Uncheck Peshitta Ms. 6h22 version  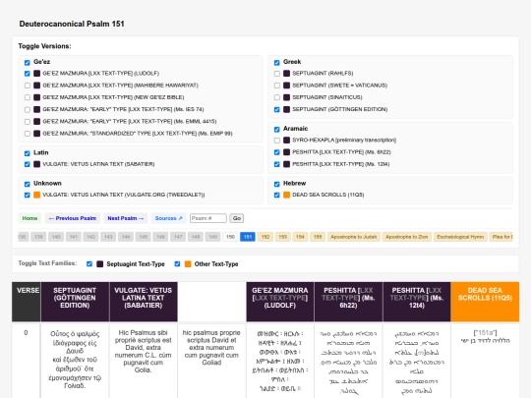(276, 152)
